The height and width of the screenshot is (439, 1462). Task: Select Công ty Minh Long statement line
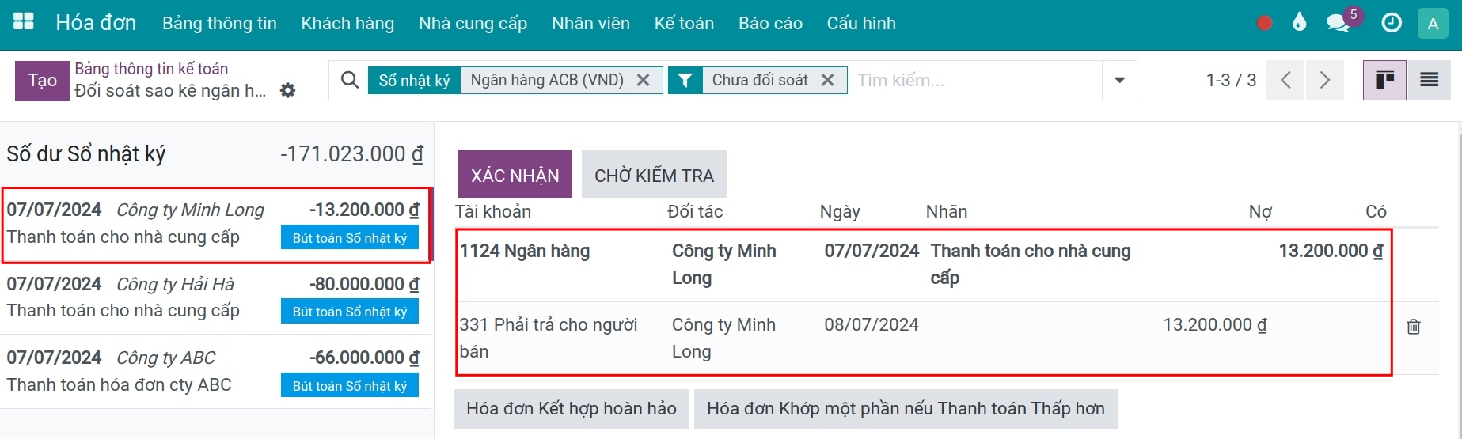click(x=215, y=224)
